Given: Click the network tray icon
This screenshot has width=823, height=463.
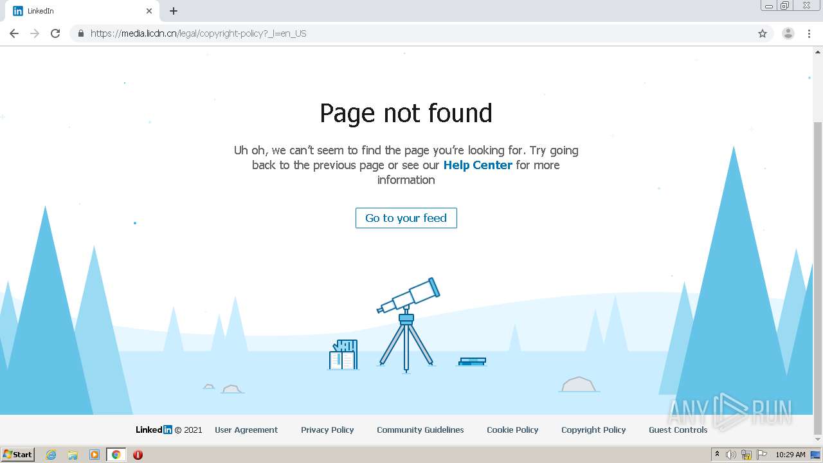Looking at the screenshot, I should tap(746, 455).
